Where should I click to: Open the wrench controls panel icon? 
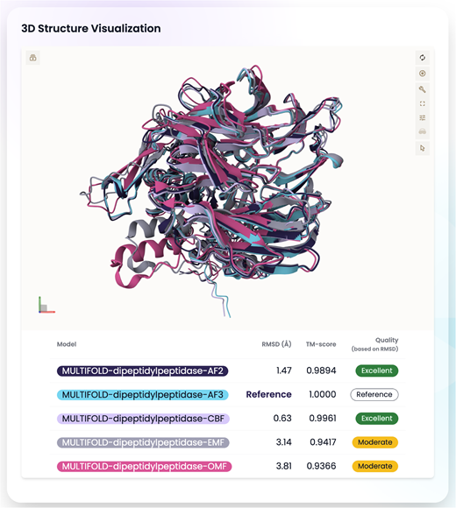point(423,89)
